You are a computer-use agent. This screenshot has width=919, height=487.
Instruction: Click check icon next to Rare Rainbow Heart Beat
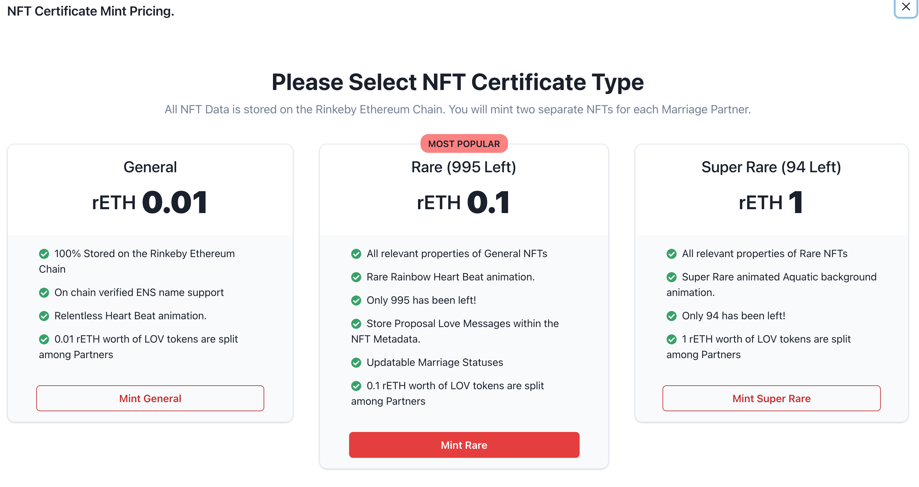coord(356,277)
